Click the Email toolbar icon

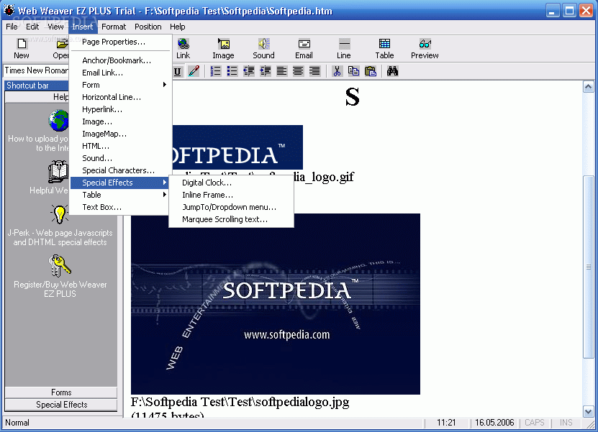pyautogui.click(x=304, y=48)
